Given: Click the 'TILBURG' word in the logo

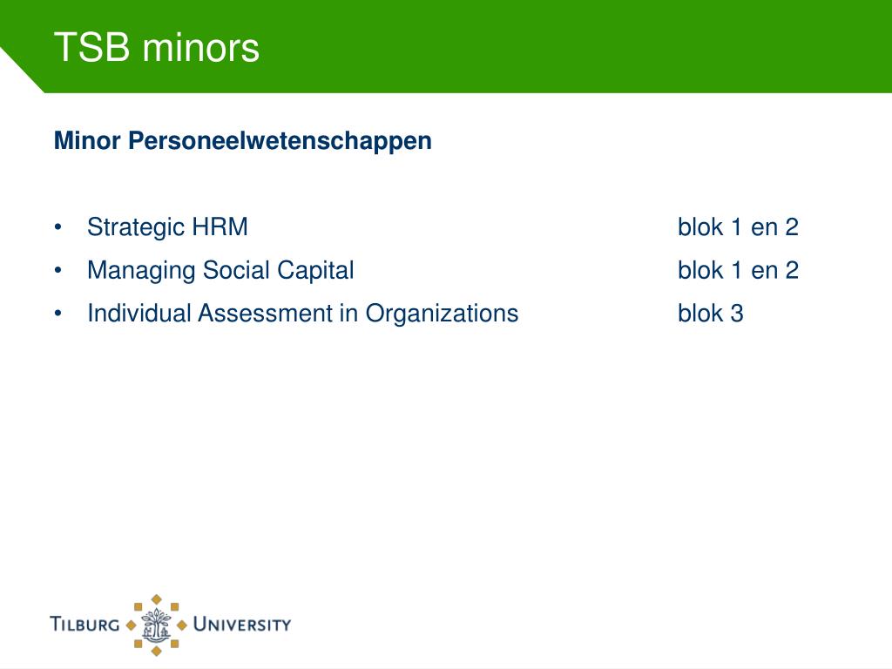Looking at the screenshot, I should pyautogui.click(x=84, y=624).
